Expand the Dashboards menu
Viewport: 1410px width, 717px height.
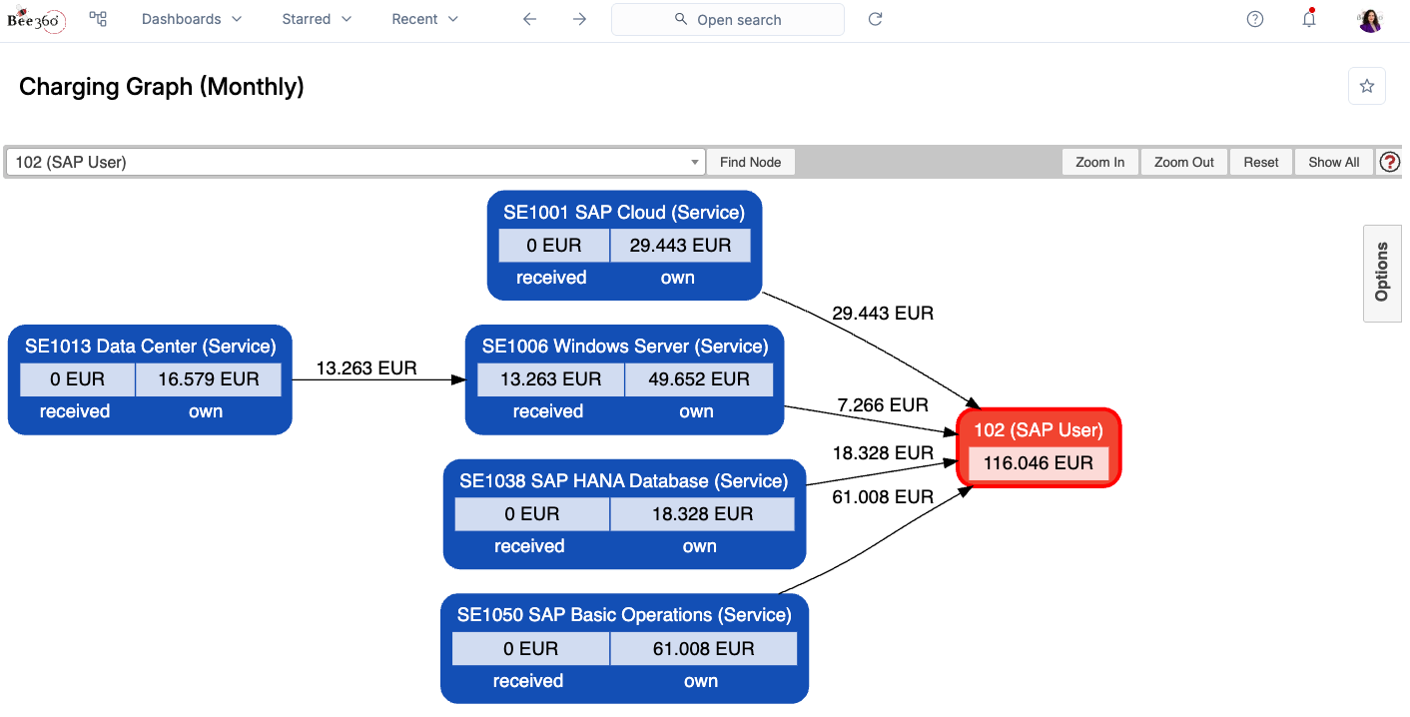point(192,19)
